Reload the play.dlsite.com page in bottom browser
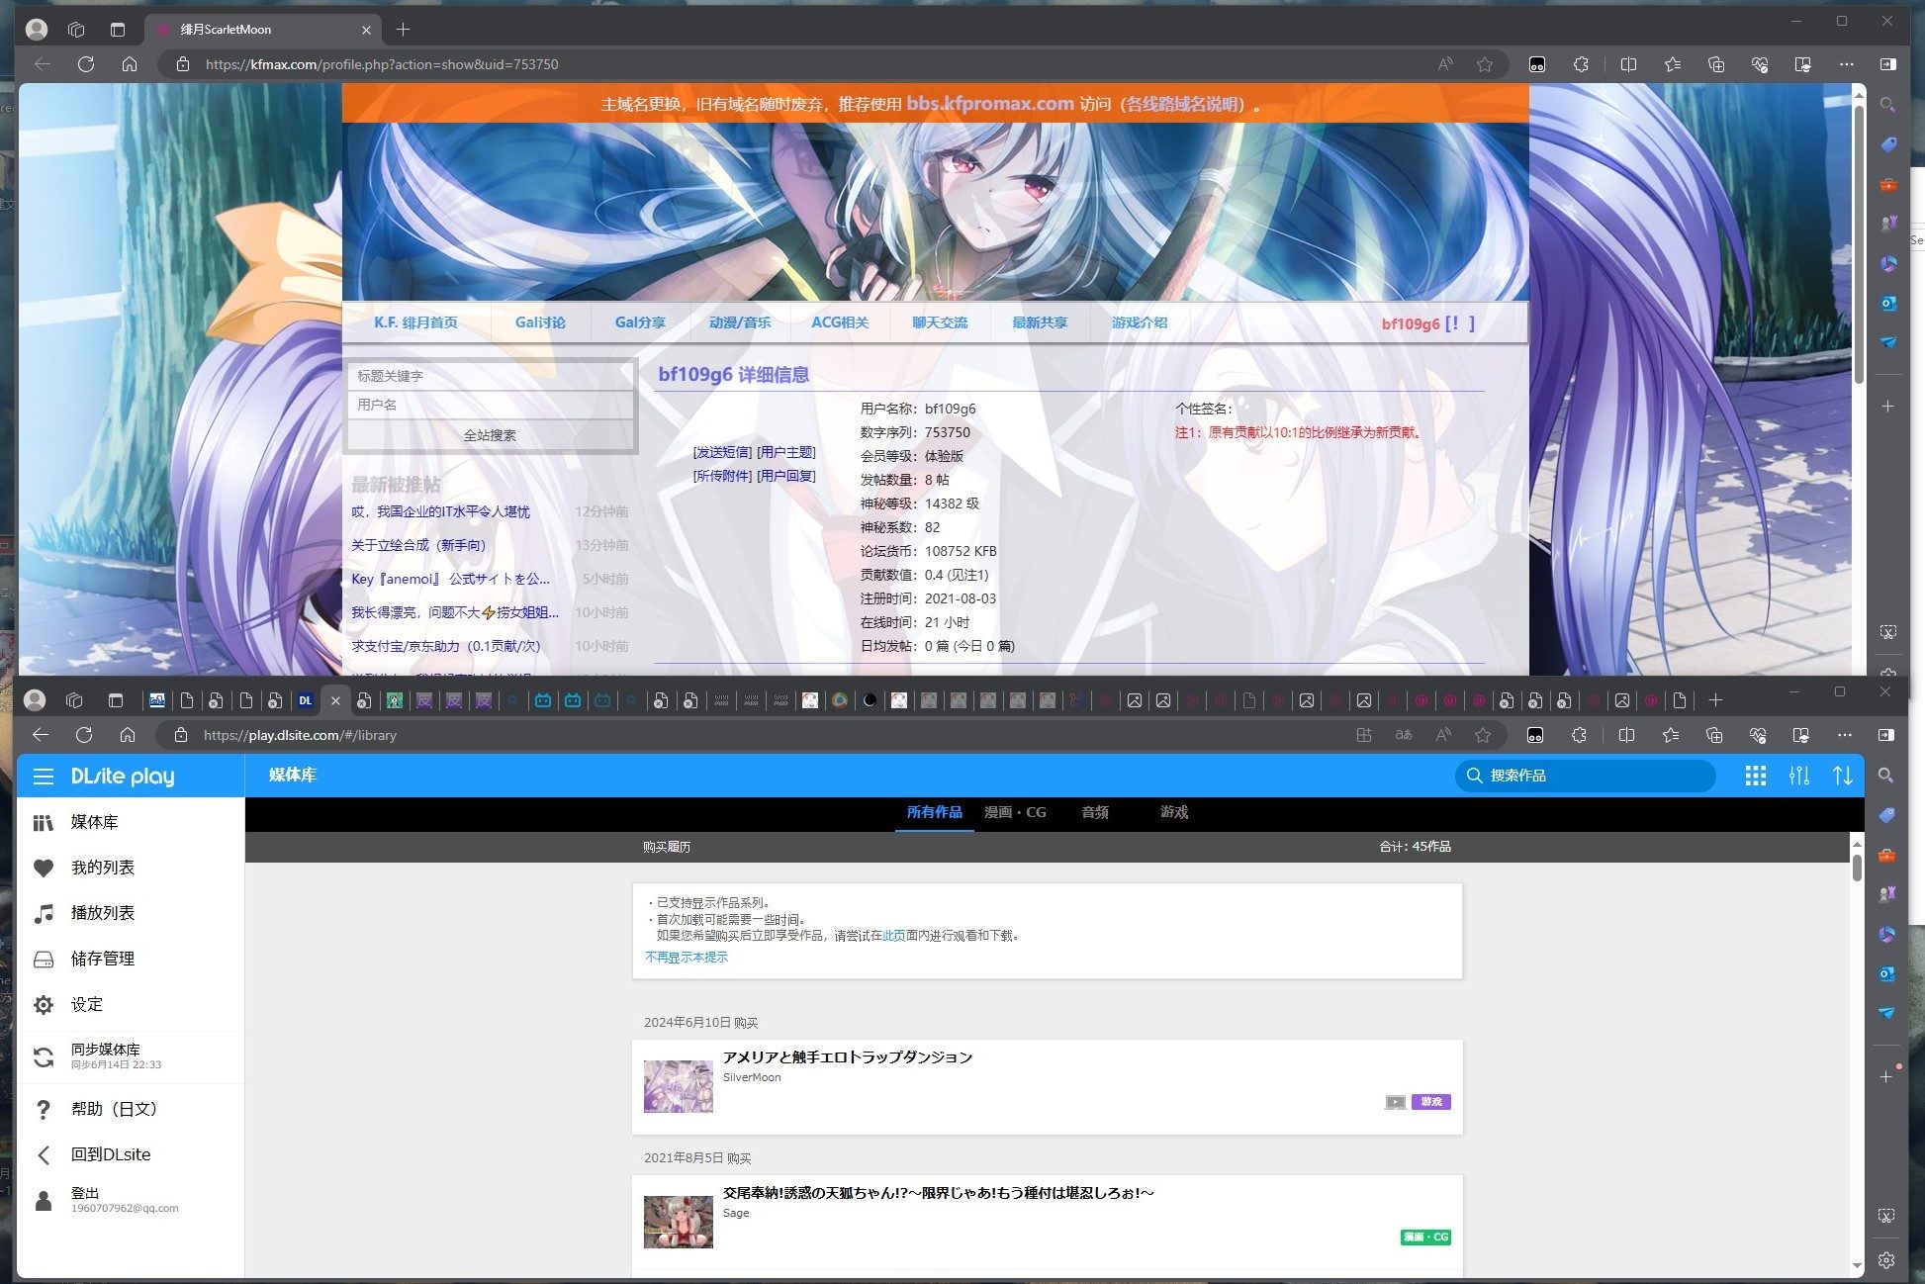Viewport: 1925px width, 1284px height. pyautogui.click(x=84, y=735)
